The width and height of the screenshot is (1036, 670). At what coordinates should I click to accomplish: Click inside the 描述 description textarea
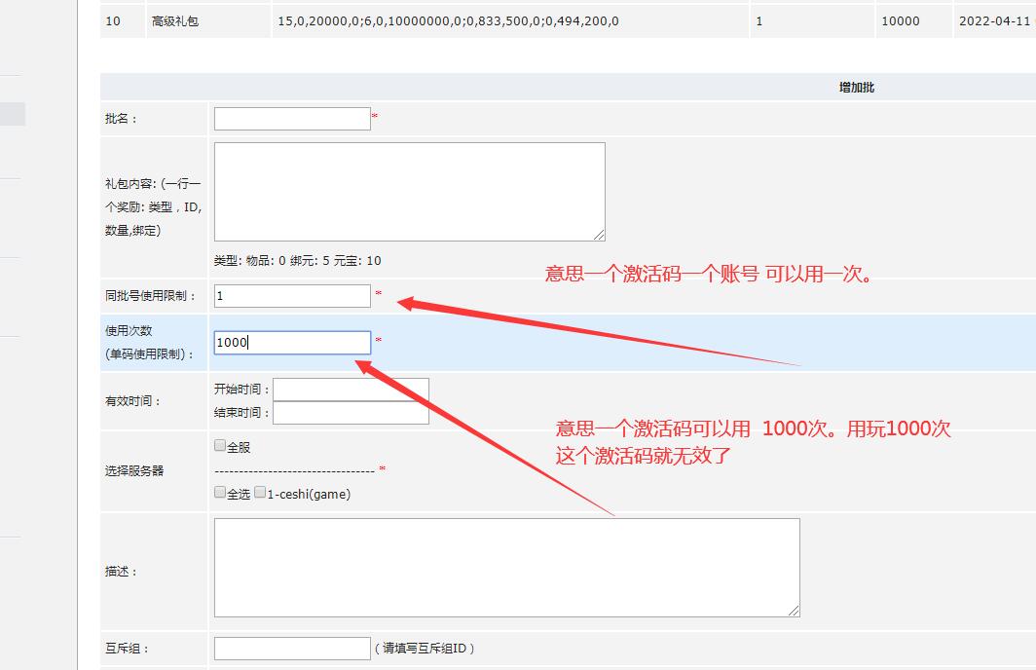pos(506,567)
